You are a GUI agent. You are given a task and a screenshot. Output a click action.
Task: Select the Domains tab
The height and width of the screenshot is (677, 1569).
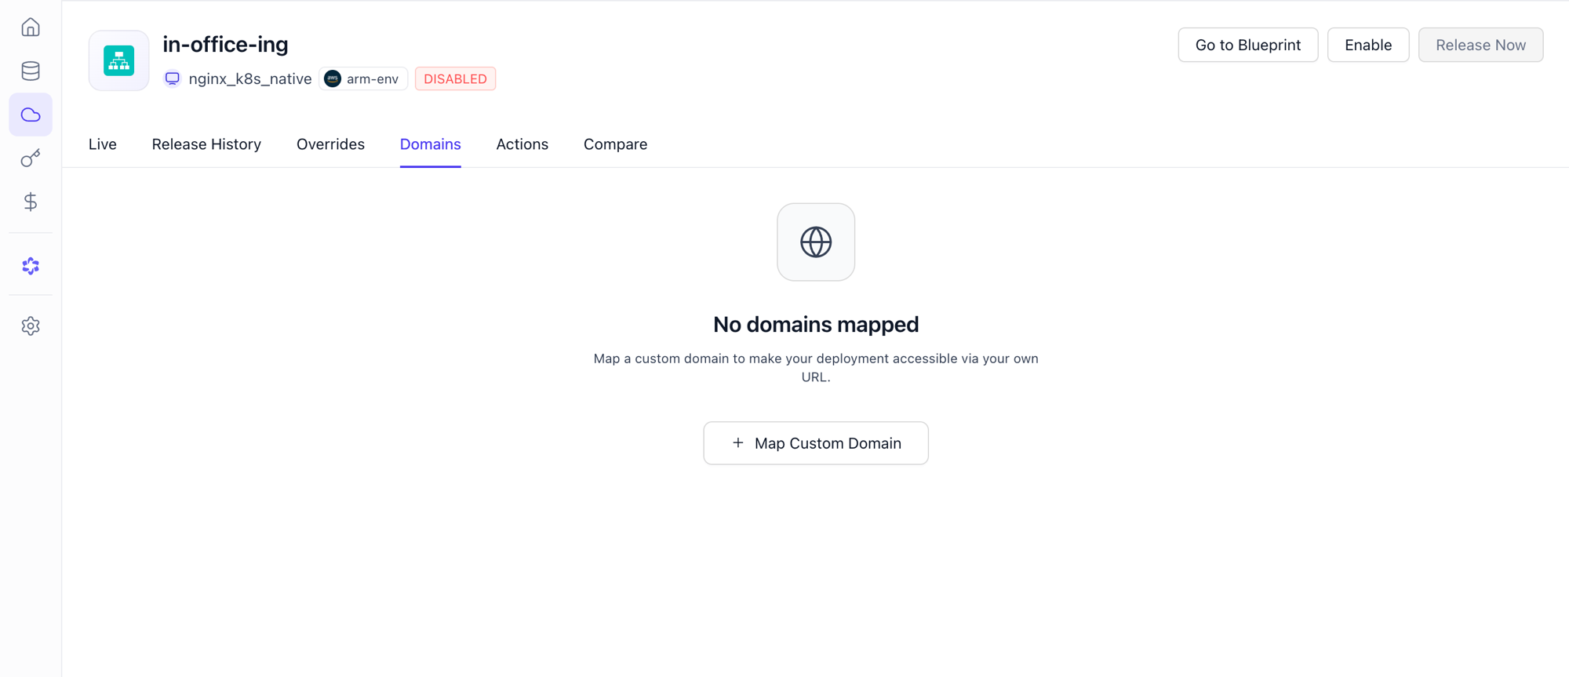pyautogui.click(x=431, y=144)
